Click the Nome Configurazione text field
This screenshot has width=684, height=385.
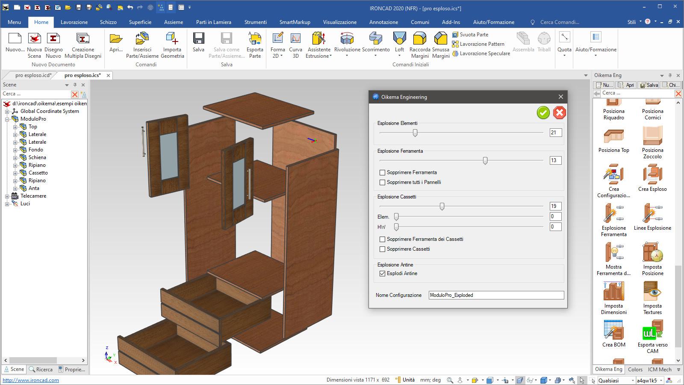click(496, 295)
